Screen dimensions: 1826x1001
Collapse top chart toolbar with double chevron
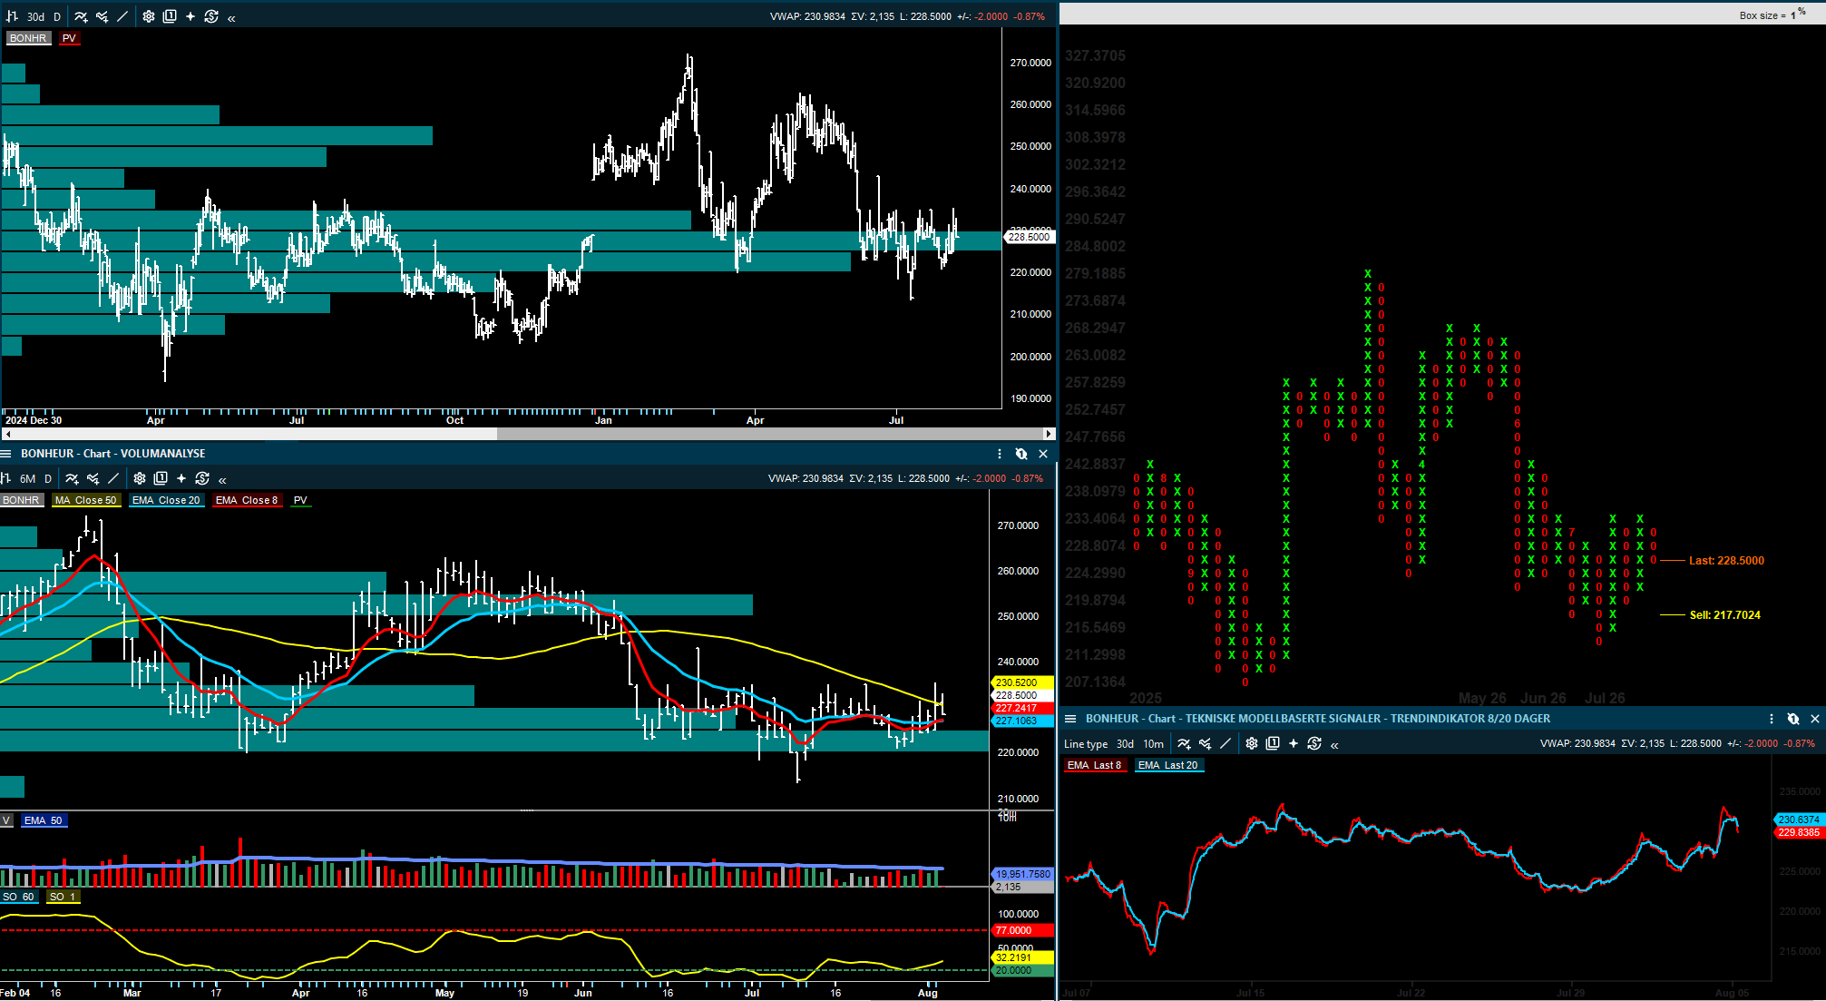[x=231, y=17]
